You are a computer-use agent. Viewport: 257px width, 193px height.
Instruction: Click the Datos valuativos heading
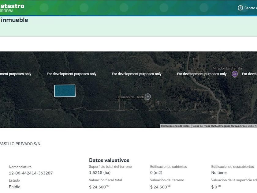(109, 160)
